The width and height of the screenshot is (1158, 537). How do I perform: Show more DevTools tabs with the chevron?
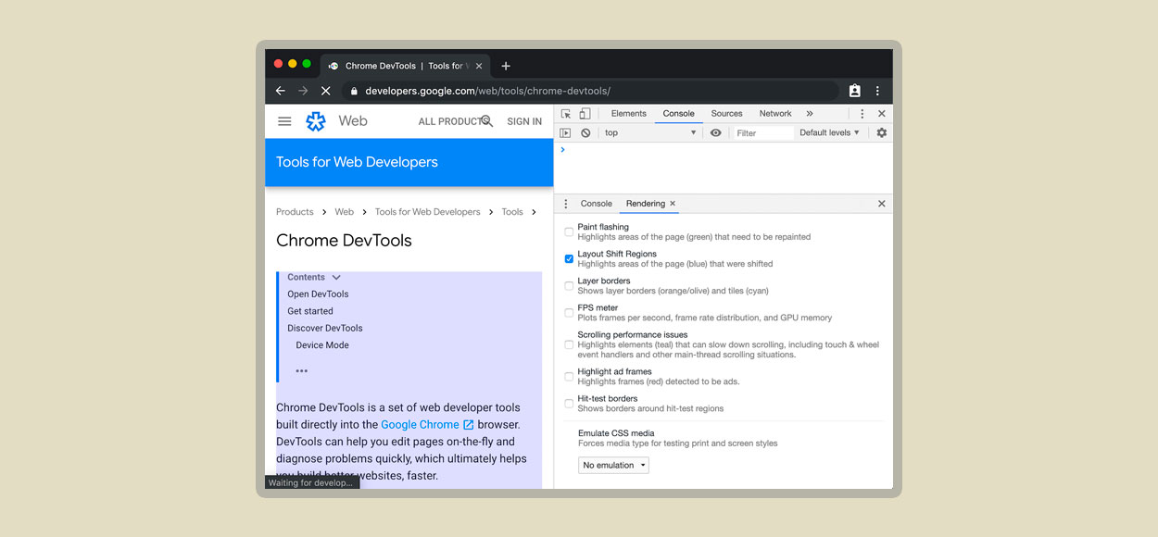click(810, 114)
